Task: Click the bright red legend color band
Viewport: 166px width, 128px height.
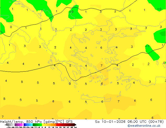Action: pos(57,125)
